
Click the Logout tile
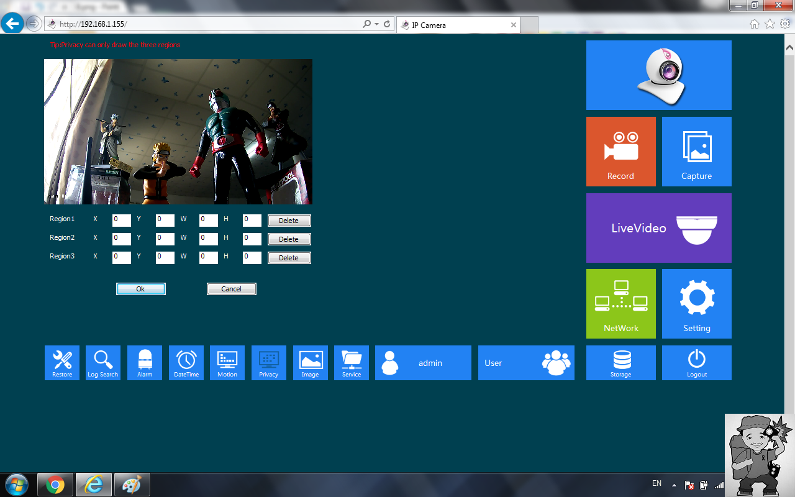[x=696, y=363]
